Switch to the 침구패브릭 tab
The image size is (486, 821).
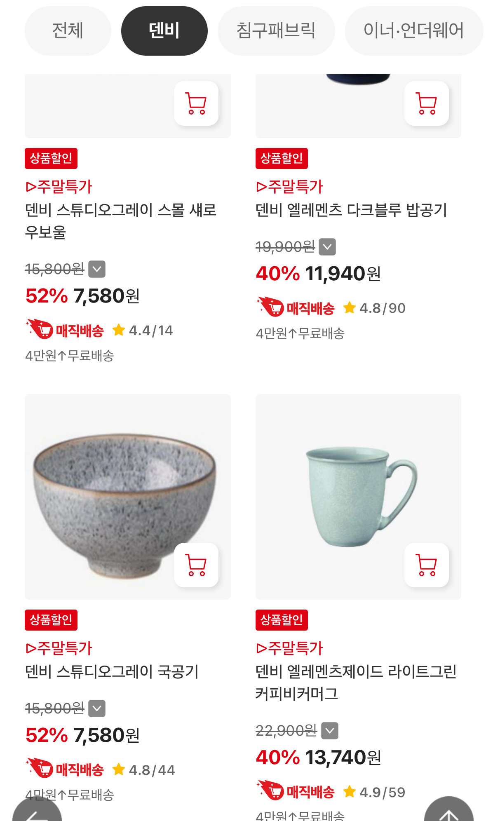point(276,31)
